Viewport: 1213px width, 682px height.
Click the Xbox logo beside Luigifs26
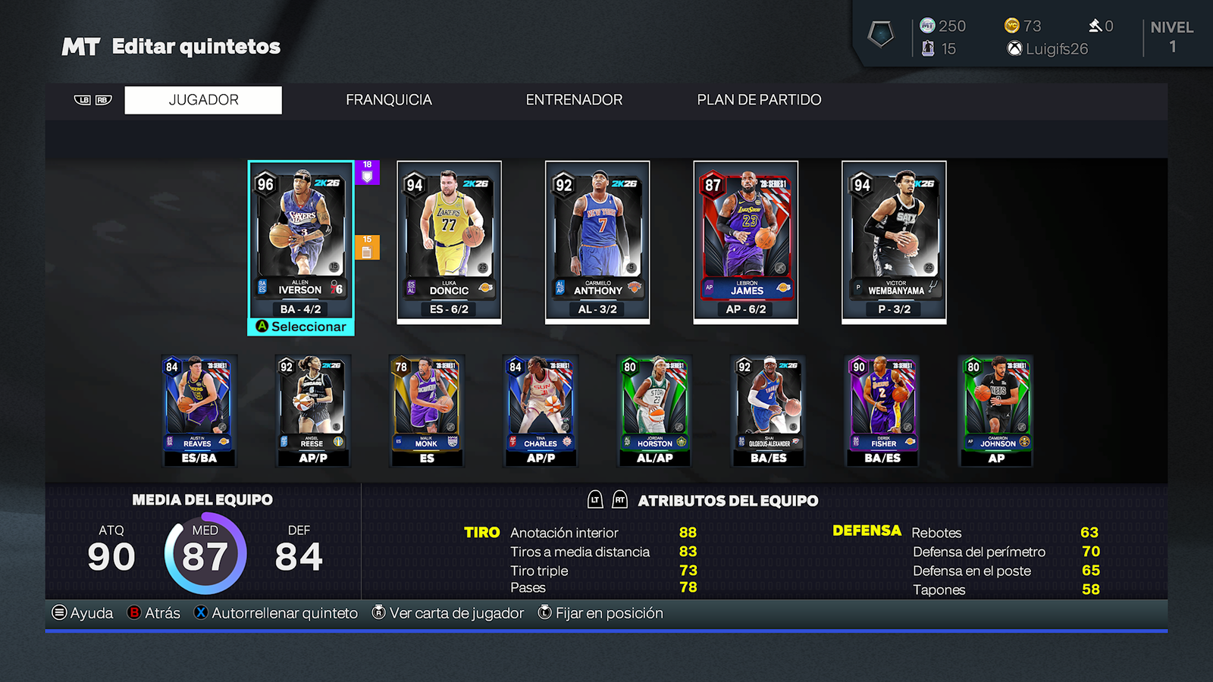[x=1014, y=48]
